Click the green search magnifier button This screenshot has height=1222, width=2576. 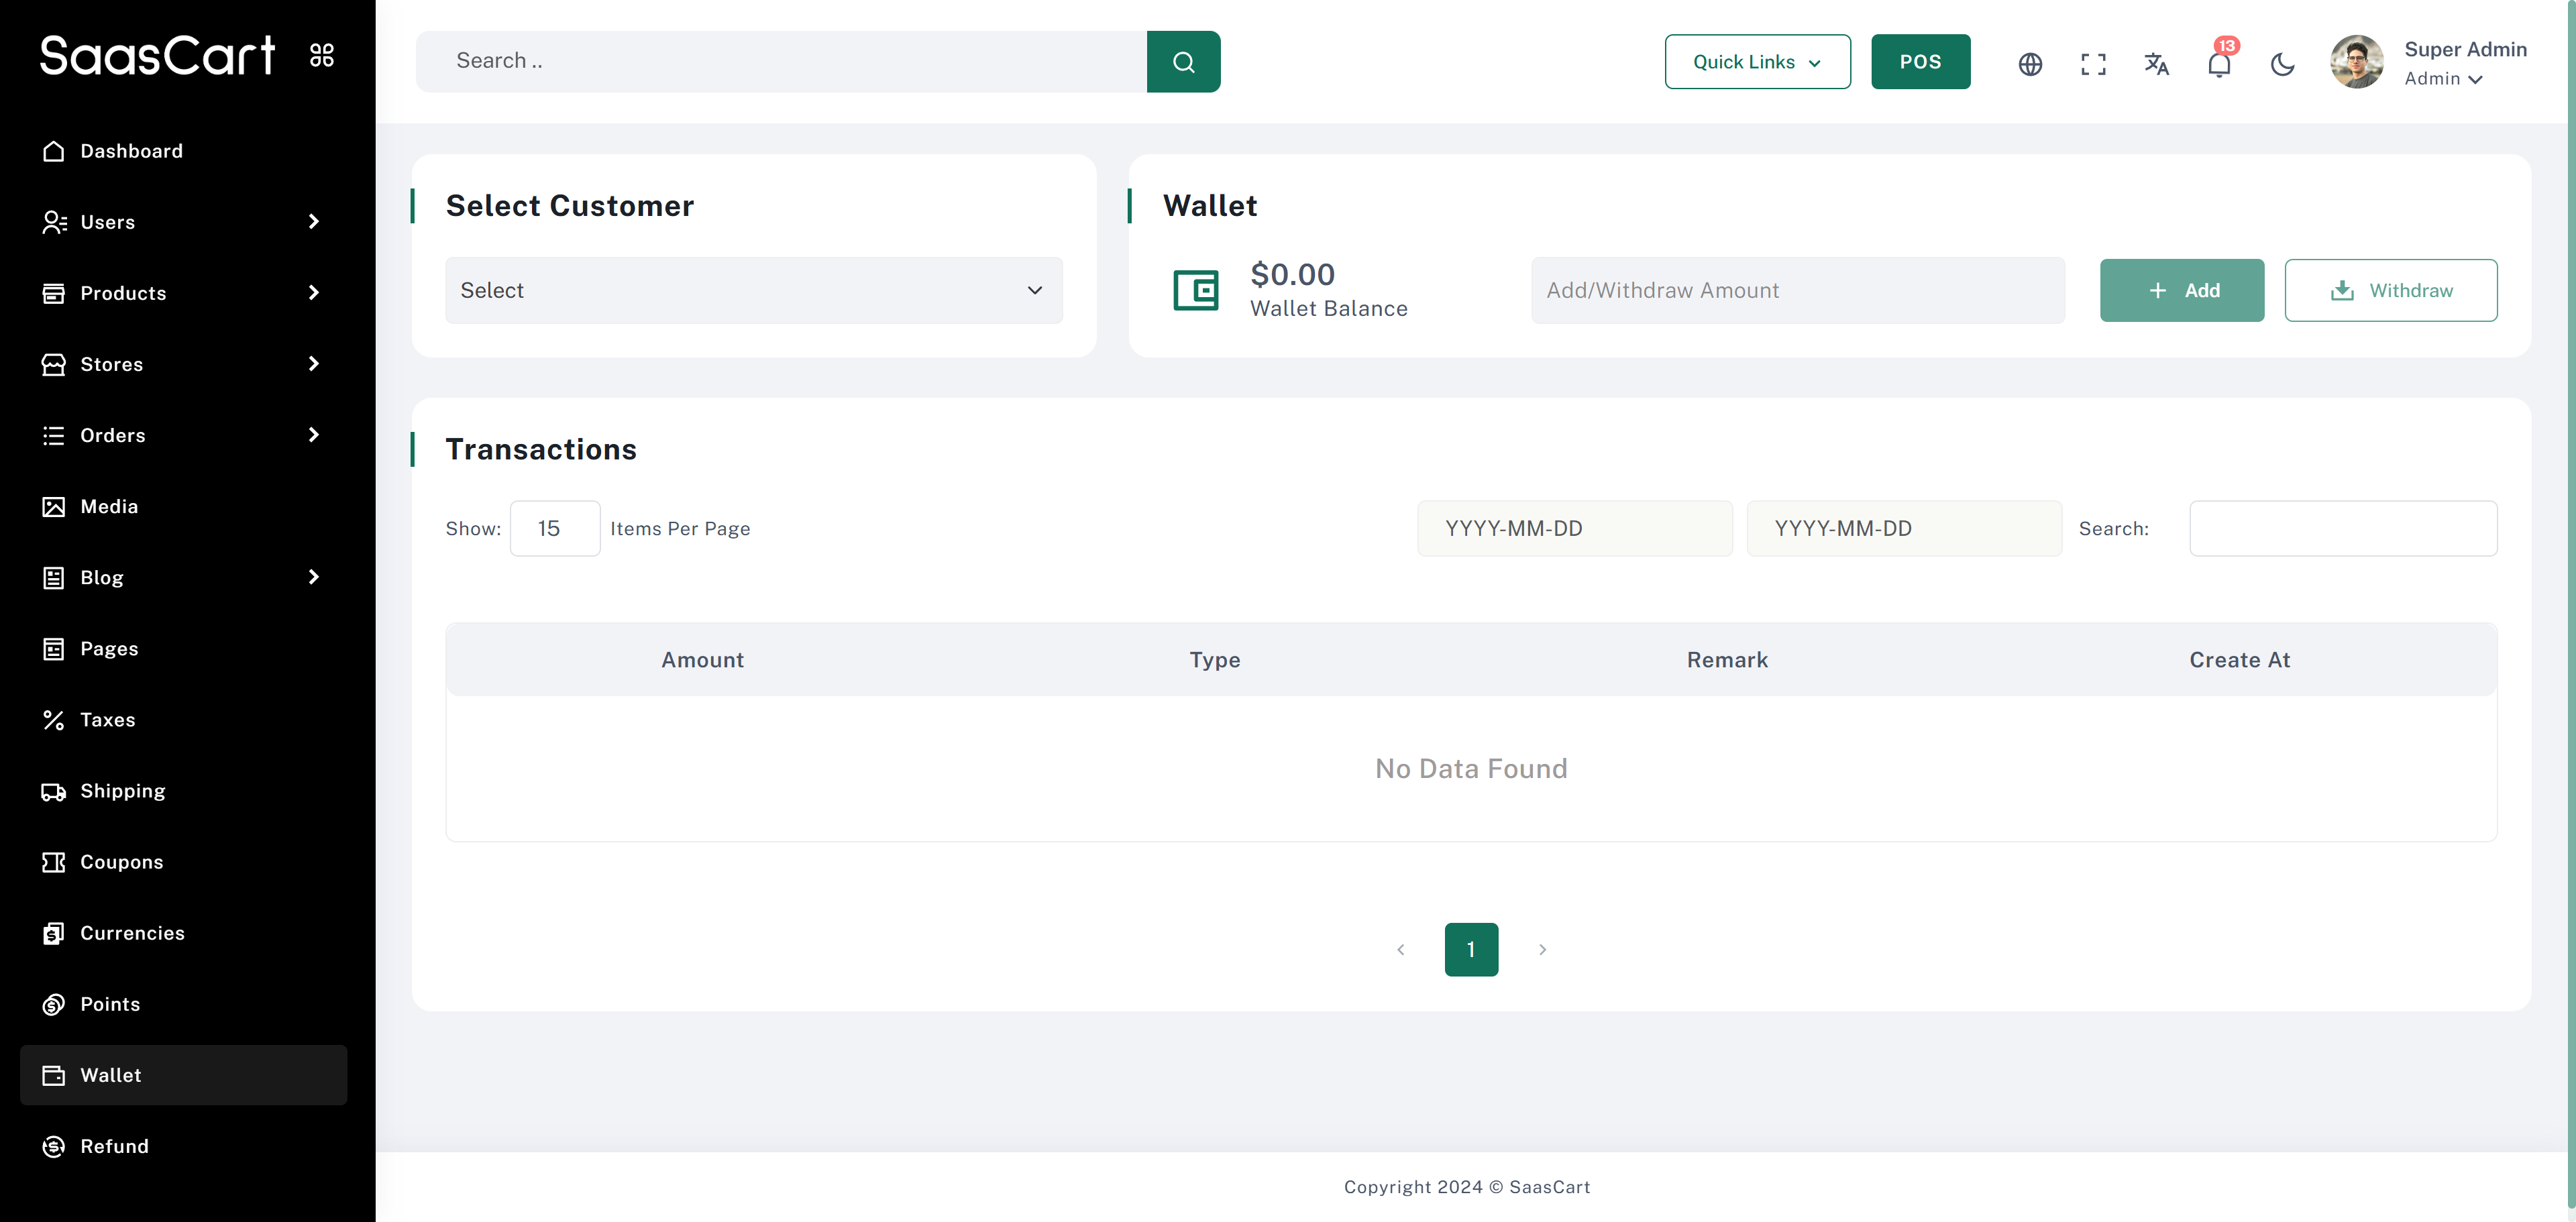tap(1183, 62)
